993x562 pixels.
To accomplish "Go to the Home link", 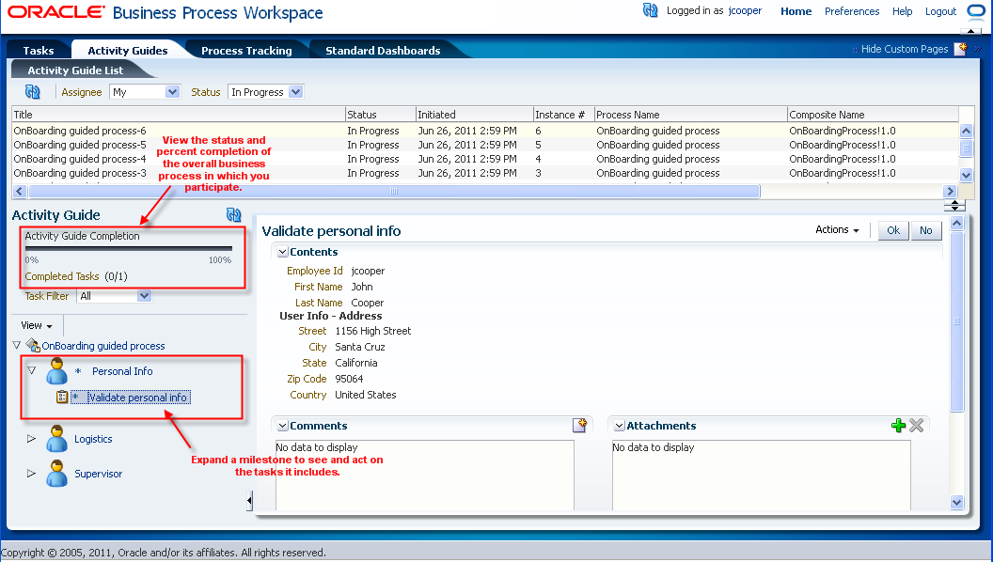I will pyautogui.click(x=796, y=10).
